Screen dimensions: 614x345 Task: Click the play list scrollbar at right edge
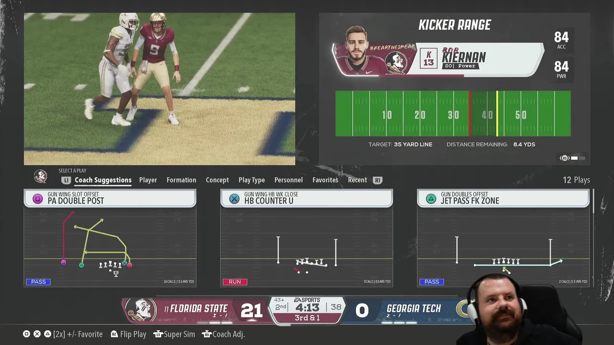pyautogui.click(x=594, y=201)
